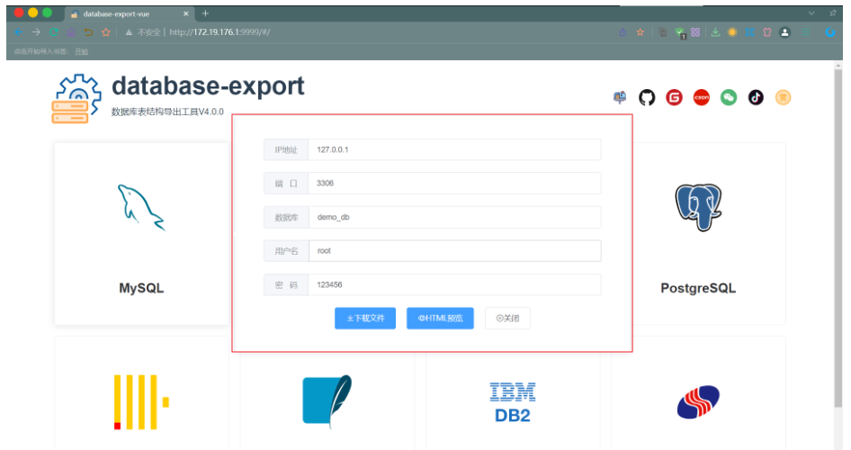Click the username field with root

[455, 251]
